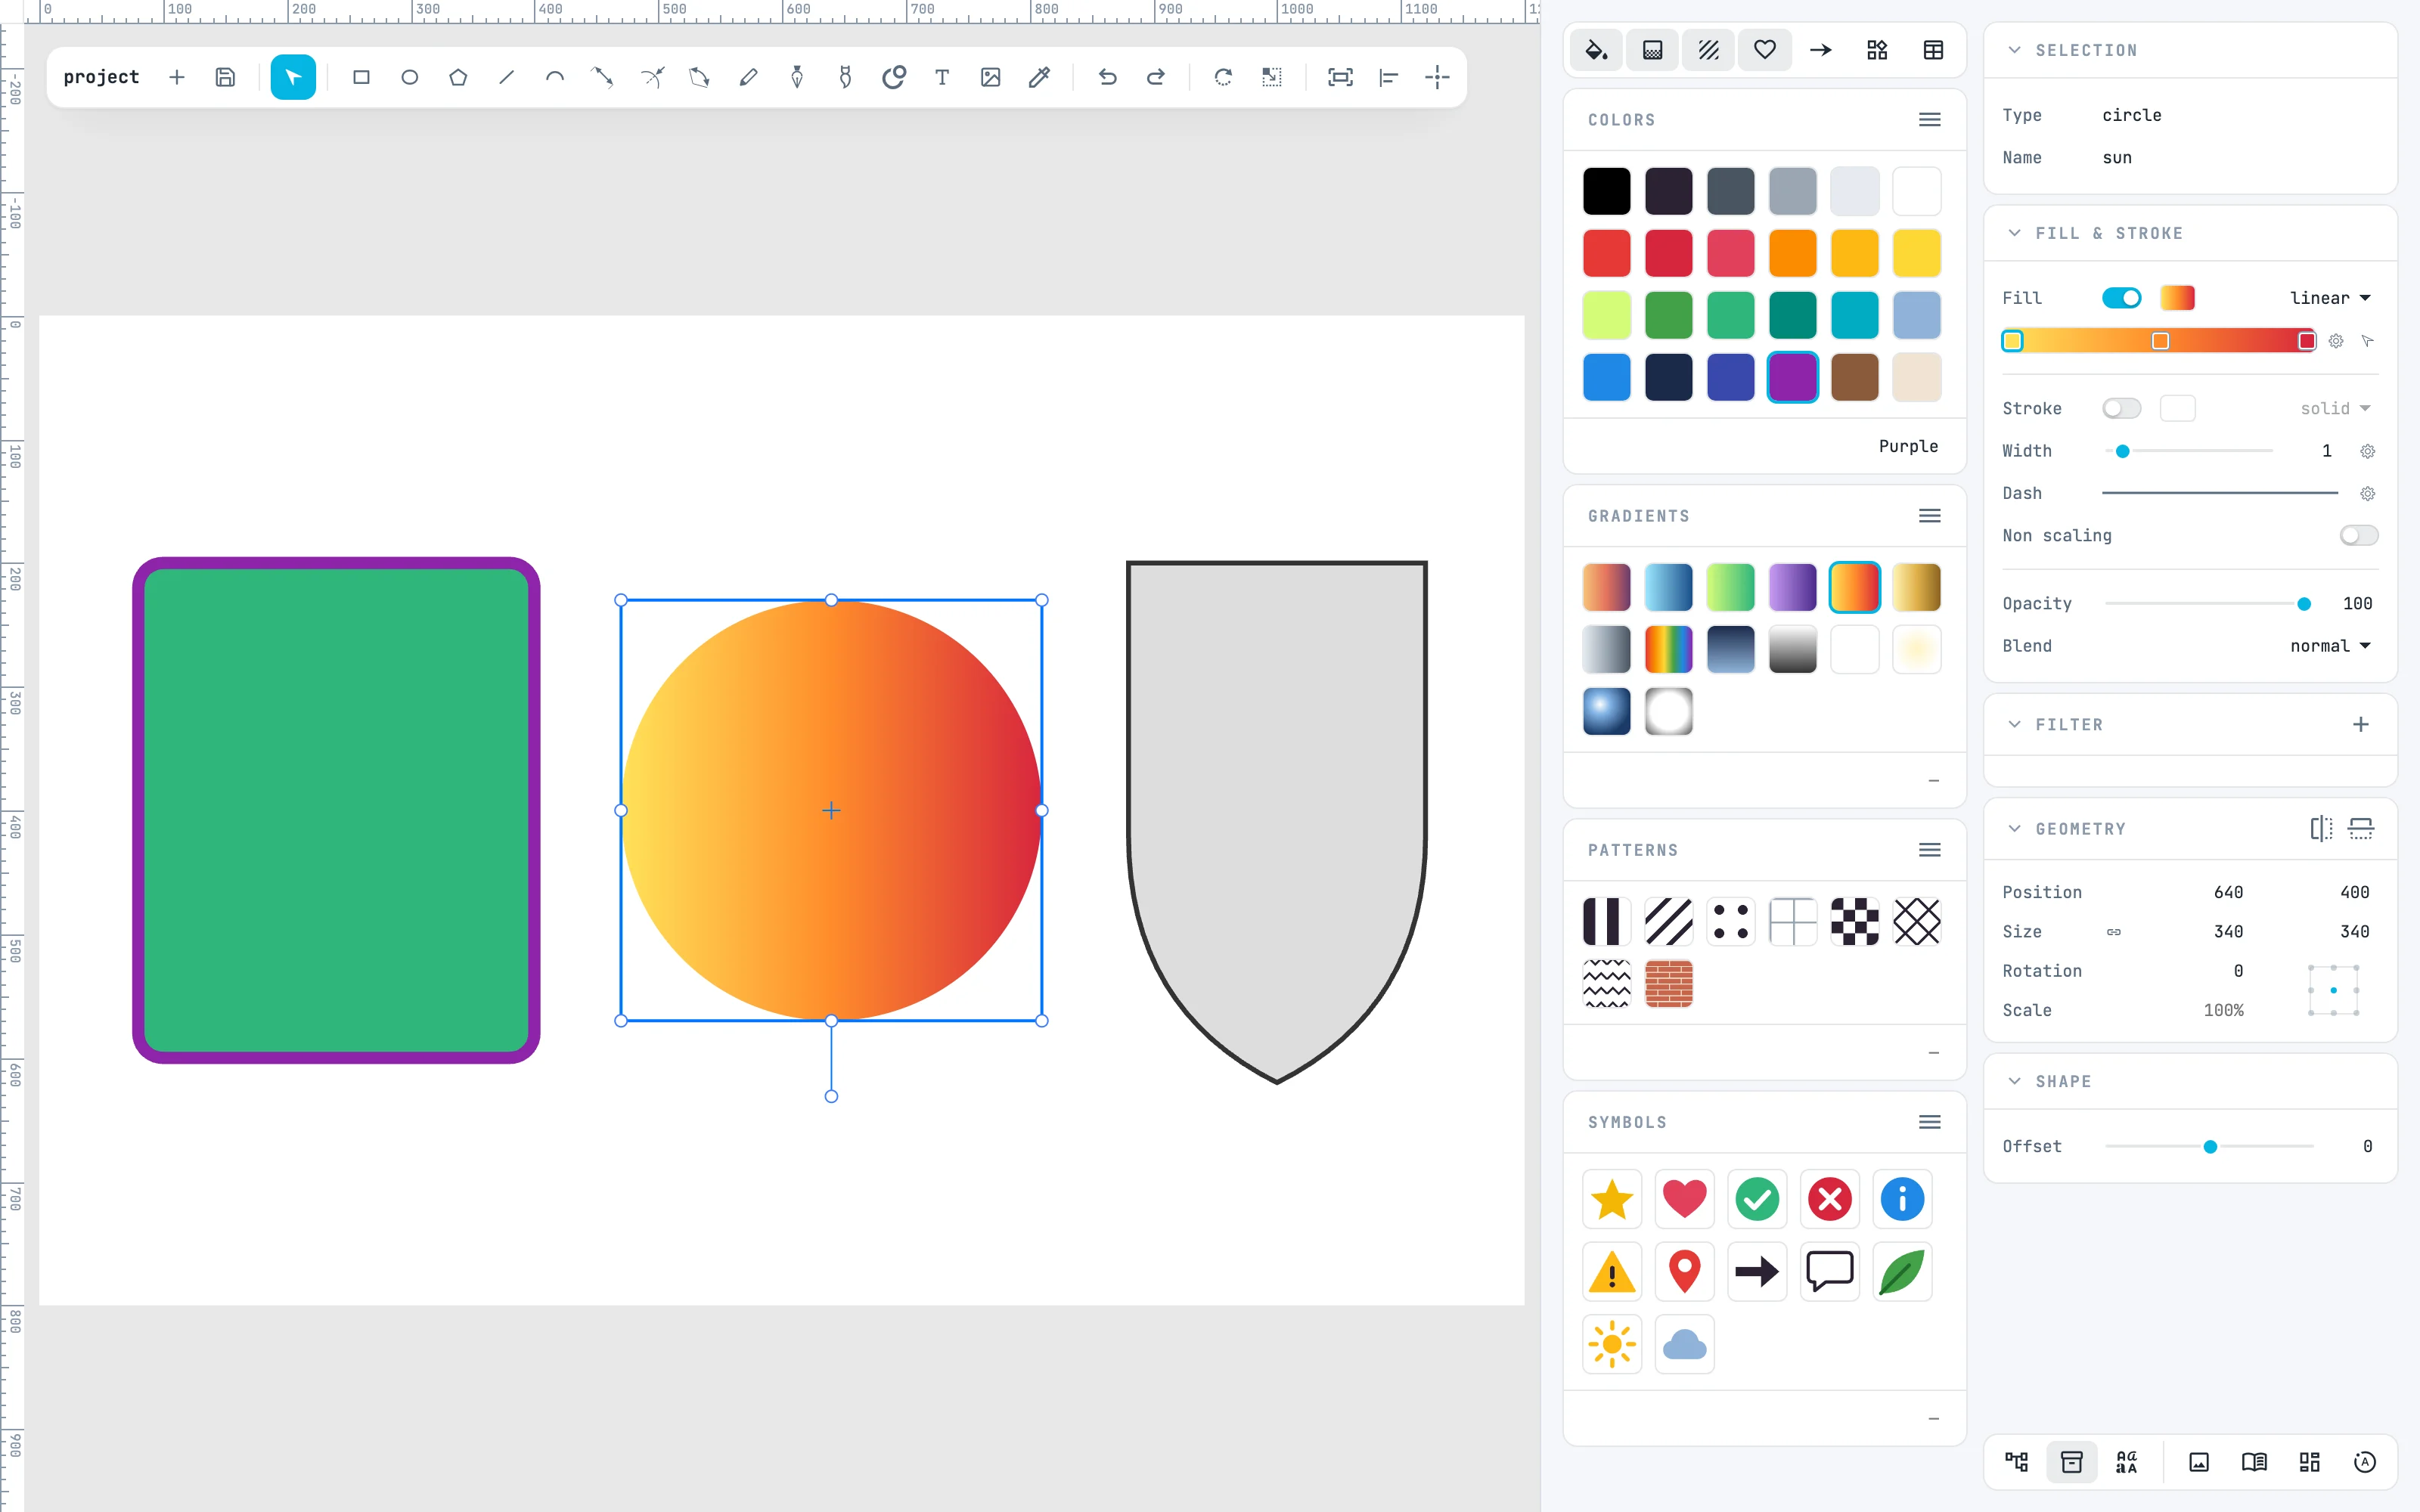
Task: Open the COLORS panel menu
Action: (1930, 120)
